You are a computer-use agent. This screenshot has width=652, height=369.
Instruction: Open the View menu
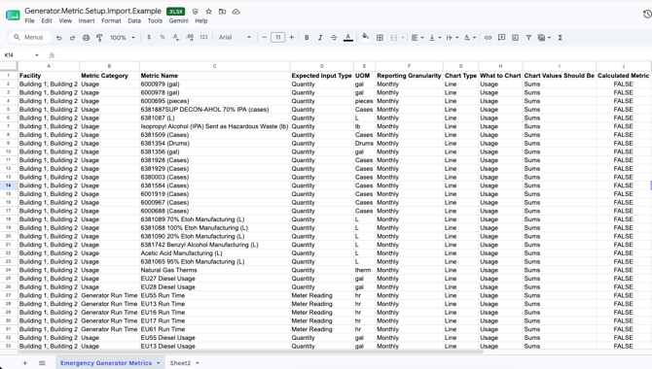click(x=65, y=20)
